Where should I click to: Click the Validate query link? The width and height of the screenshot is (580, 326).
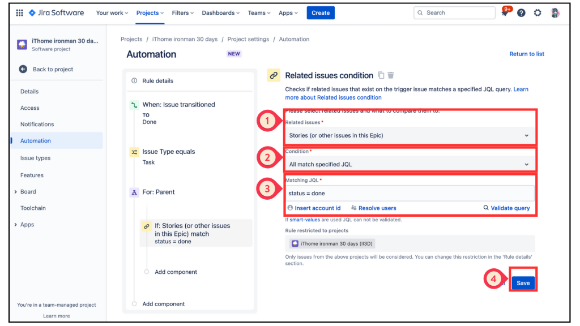[506, 208]
